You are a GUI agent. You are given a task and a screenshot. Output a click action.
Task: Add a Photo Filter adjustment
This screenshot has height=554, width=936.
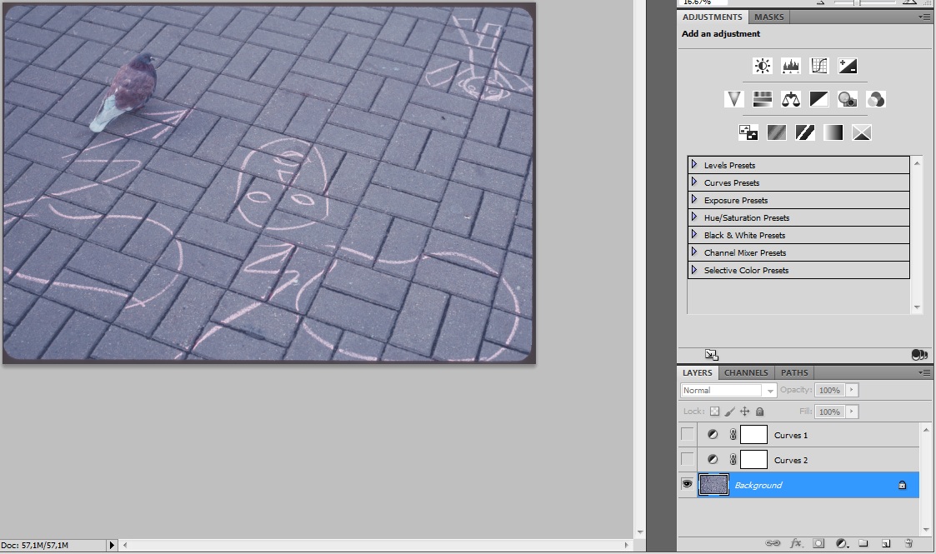coord(848,99)
